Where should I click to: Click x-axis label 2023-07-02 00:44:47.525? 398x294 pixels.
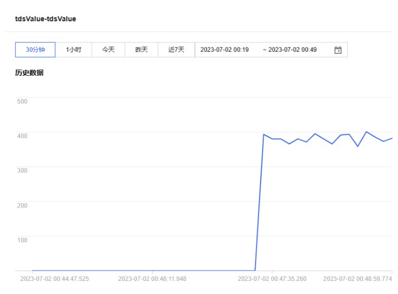(55, 279)
